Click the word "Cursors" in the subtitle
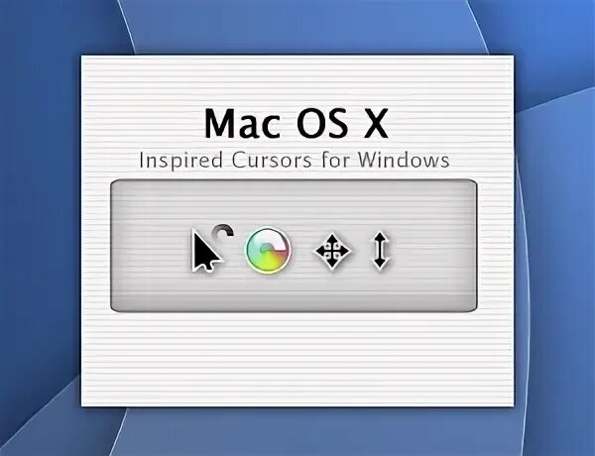Viewport: 595px width, 456px height. pyautogui.click(x=272, y=160)
